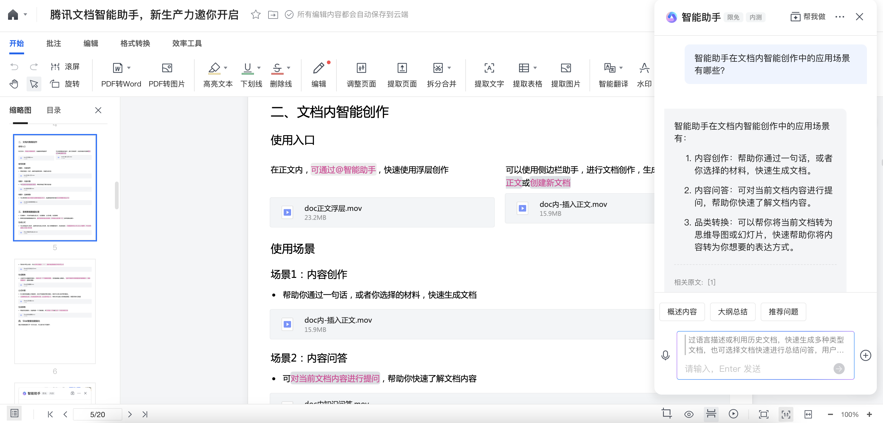Click the 大纲总结 suggestion button

coord(733,312)
